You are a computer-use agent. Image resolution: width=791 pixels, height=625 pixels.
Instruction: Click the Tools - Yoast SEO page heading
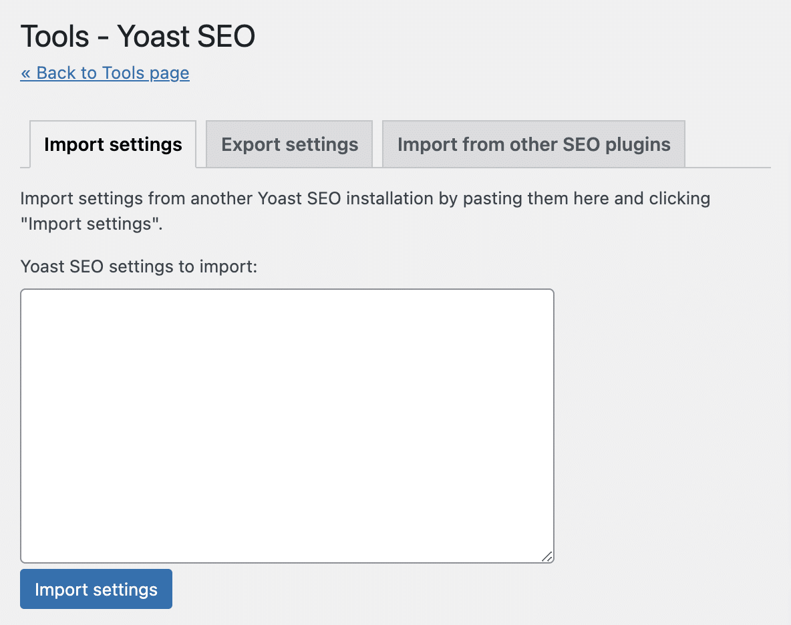point(138,36)
